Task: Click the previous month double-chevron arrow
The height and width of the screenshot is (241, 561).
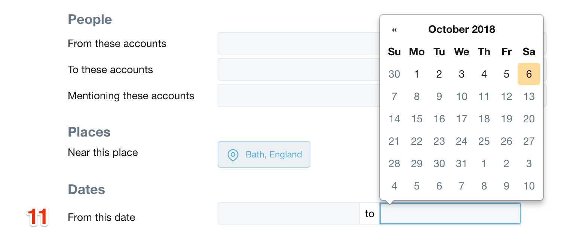Action: point(394,30)
